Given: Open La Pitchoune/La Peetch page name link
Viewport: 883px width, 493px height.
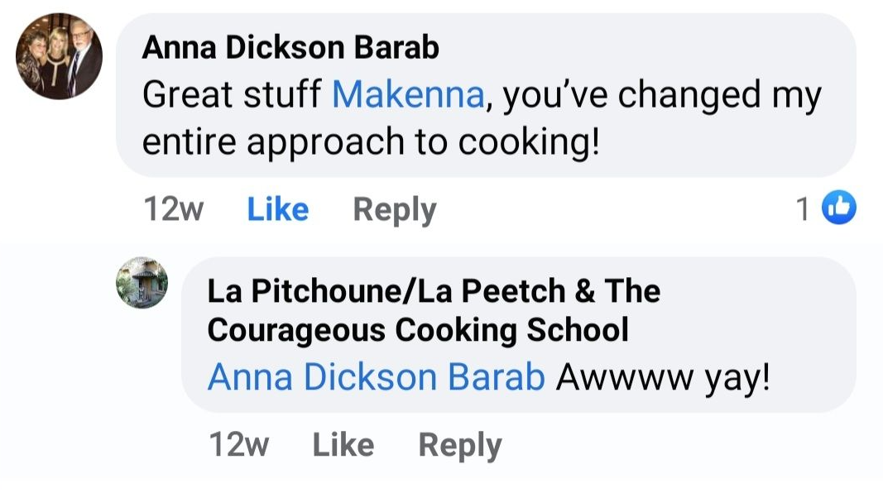Looking at the screenshot, I should (433, 291).
